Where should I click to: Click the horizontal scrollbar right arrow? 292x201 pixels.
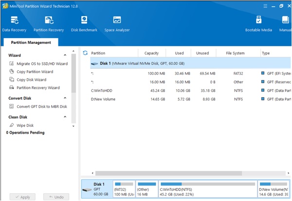[x=288, y=173]
